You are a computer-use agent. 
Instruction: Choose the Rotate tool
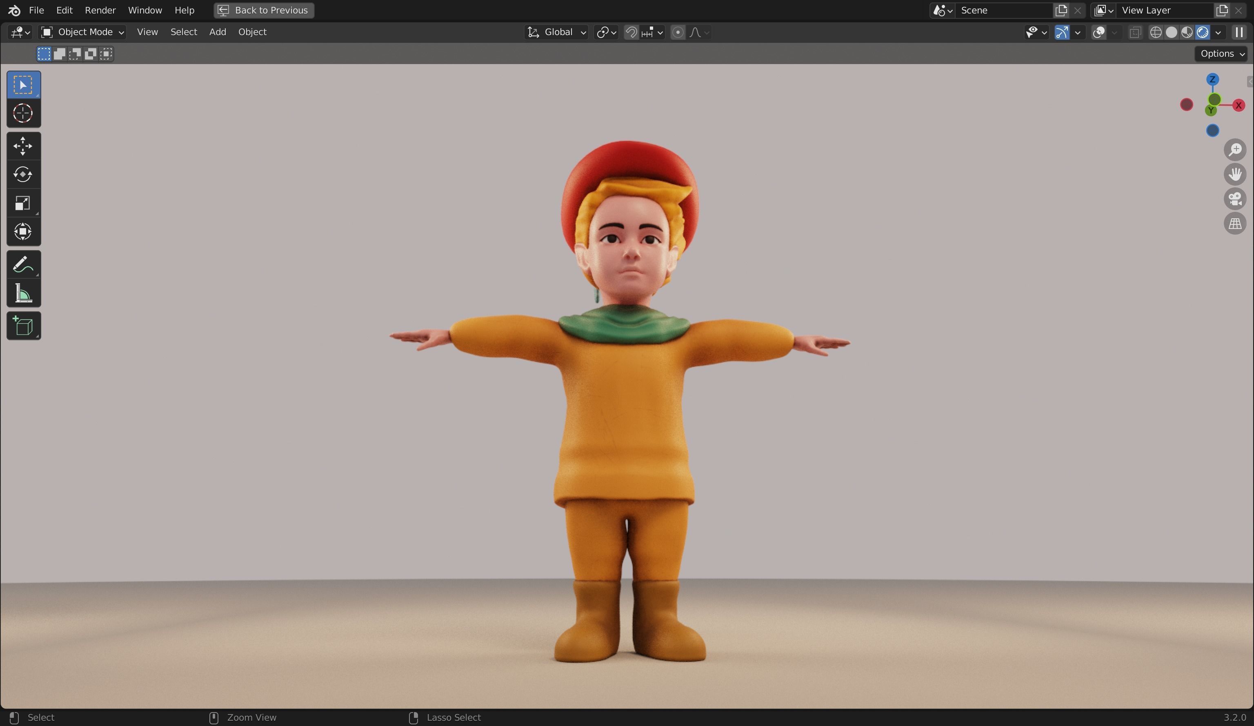(23, 174)
